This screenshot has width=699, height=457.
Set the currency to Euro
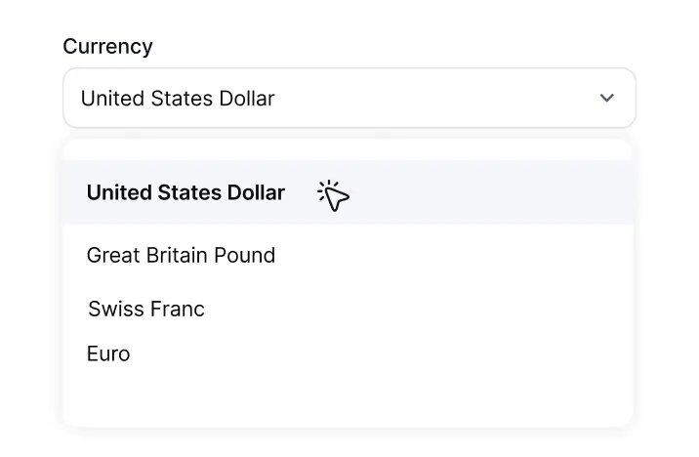tap(348, 353)
